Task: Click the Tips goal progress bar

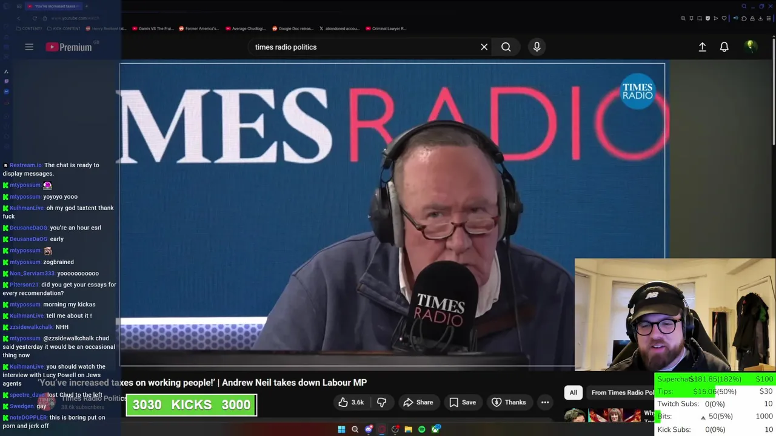Action: [x=715, y=391]
